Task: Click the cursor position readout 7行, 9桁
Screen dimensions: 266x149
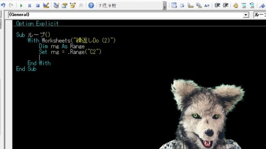Action: [x=107, y=6]
